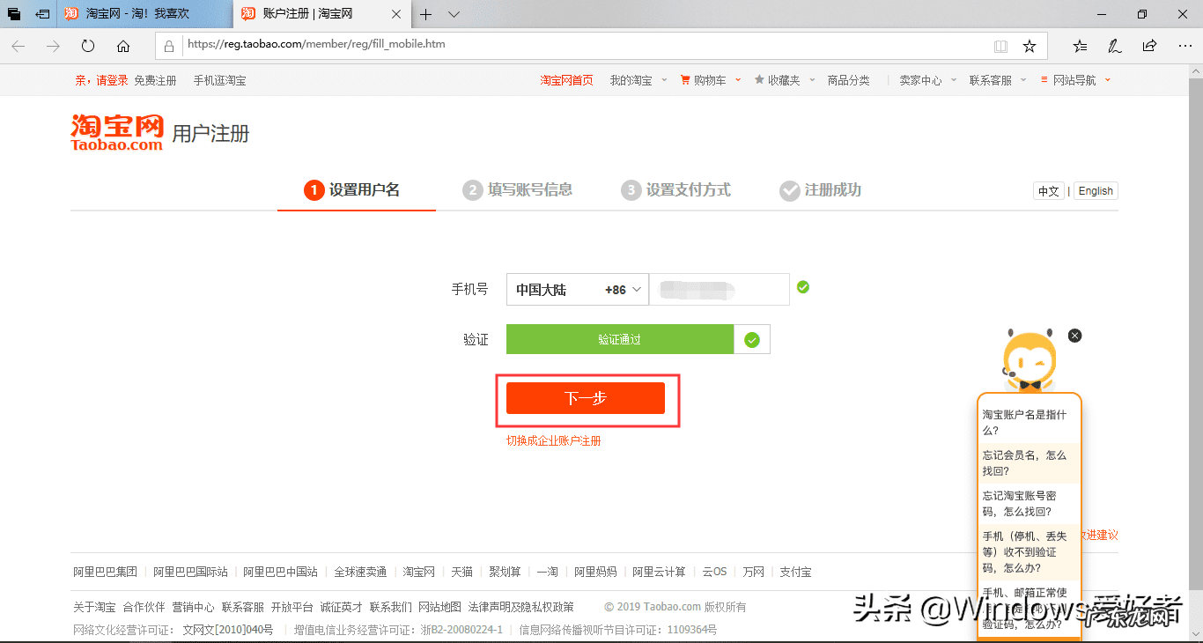Click the 免费注册 link in the top bar
This screenshot has height=643, width=1203.
tap(156, 79)
